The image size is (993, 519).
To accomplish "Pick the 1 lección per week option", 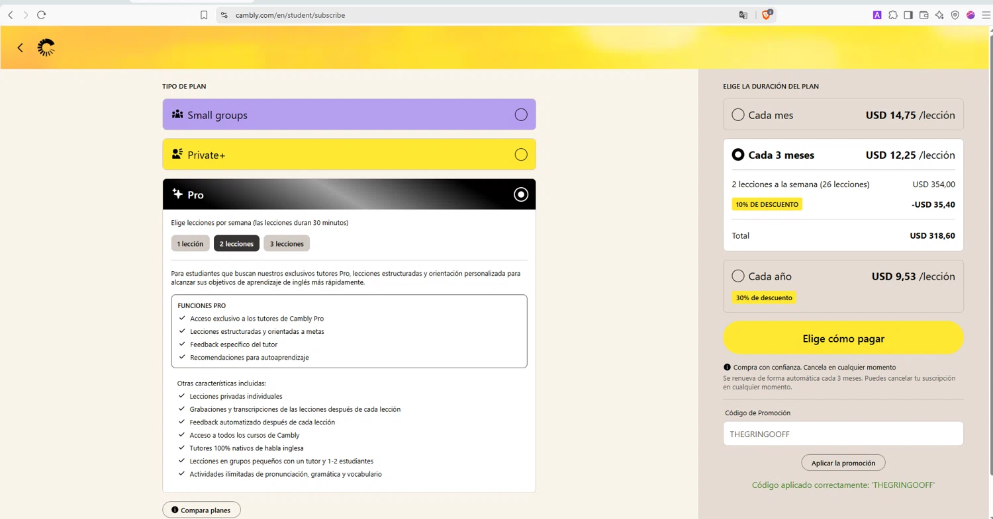I will [190, 243].
